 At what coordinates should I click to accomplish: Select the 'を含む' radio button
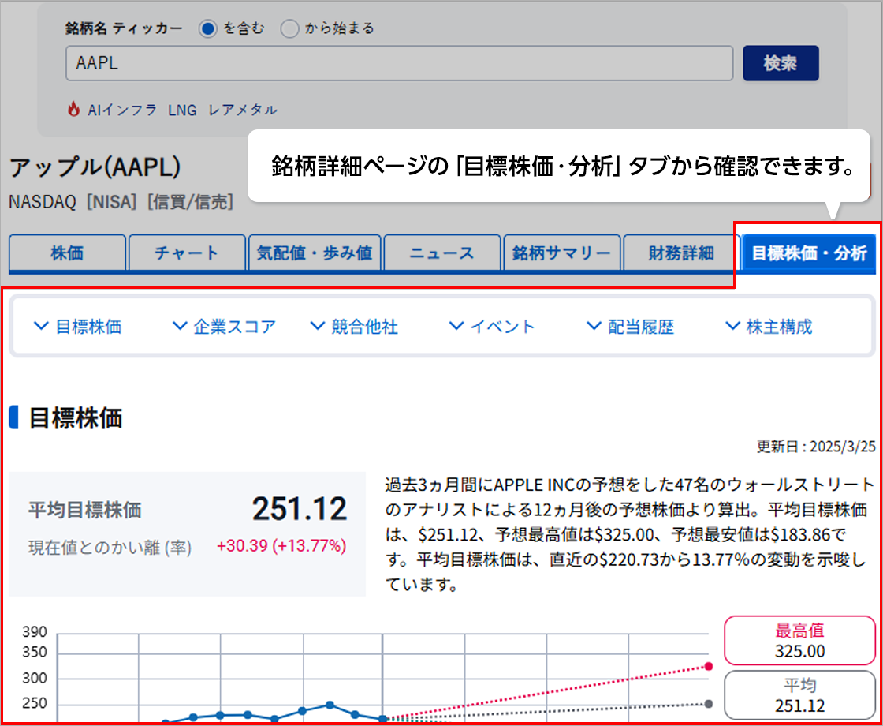207,28
